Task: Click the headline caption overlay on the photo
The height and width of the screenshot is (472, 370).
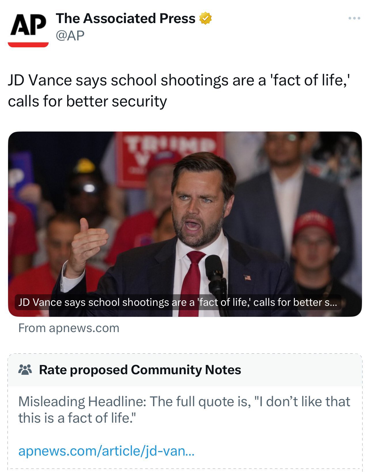Action: pyautogui.click(x=178, y=302)
